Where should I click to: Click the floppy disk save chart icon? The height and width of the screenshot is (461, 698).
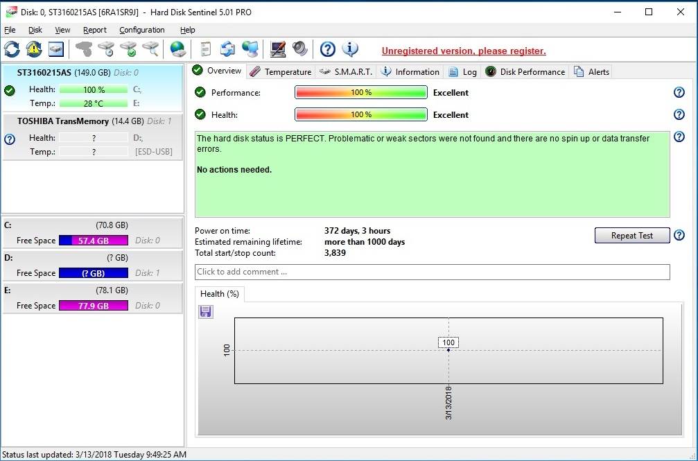point(205,311)
